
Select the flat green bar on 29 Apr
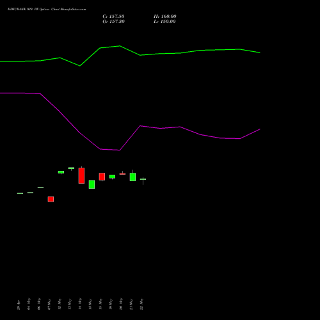coord(20,193)
